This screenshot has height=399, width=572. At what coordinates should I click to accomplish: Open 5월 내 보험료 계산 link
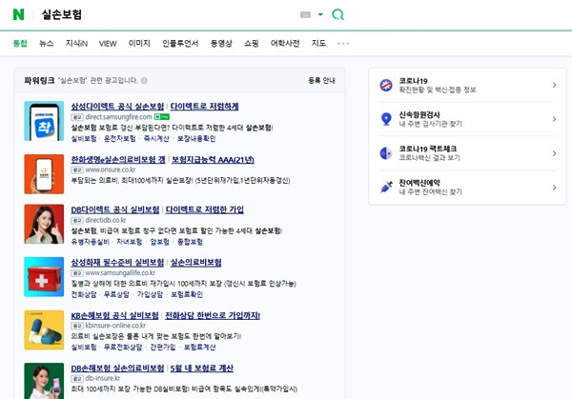click(202, 369)
